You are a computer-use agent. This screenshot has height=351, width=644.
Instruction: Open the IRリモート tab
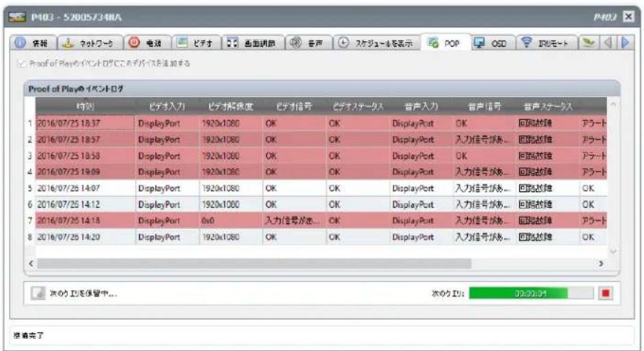click(x=546, y=43)
